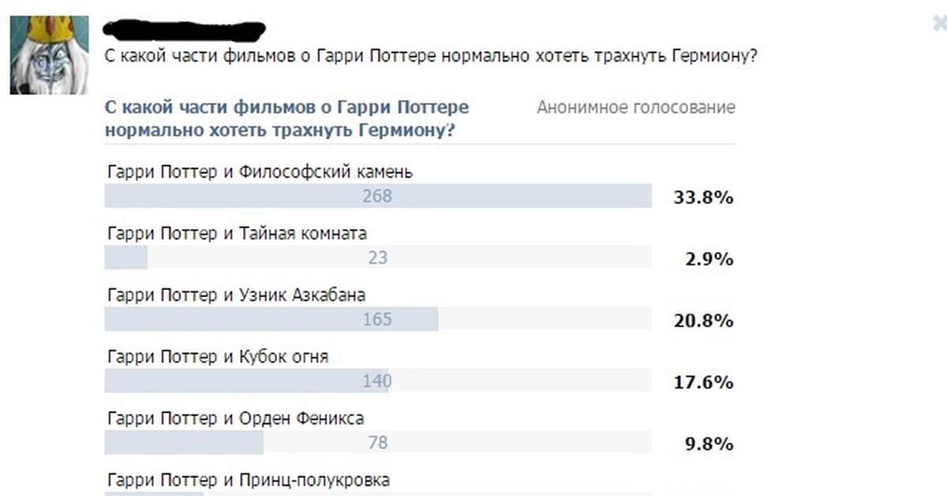Click the 17.6% result percentage
The image size is (947, 496).
703,382
